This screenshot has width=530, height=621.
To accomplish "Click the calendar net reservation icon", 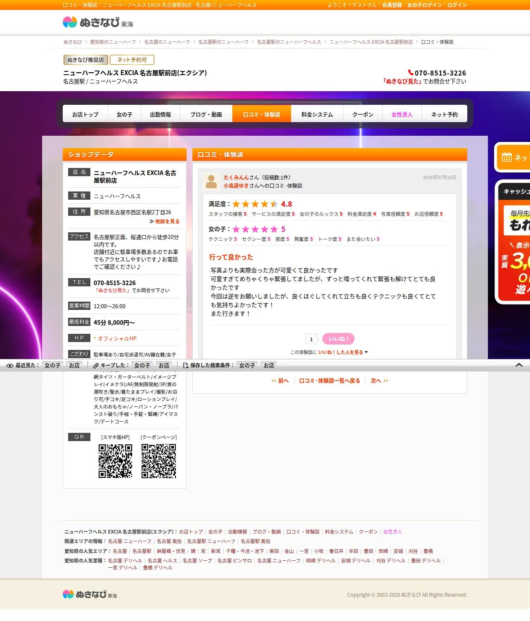I will [x=506, y=157].
